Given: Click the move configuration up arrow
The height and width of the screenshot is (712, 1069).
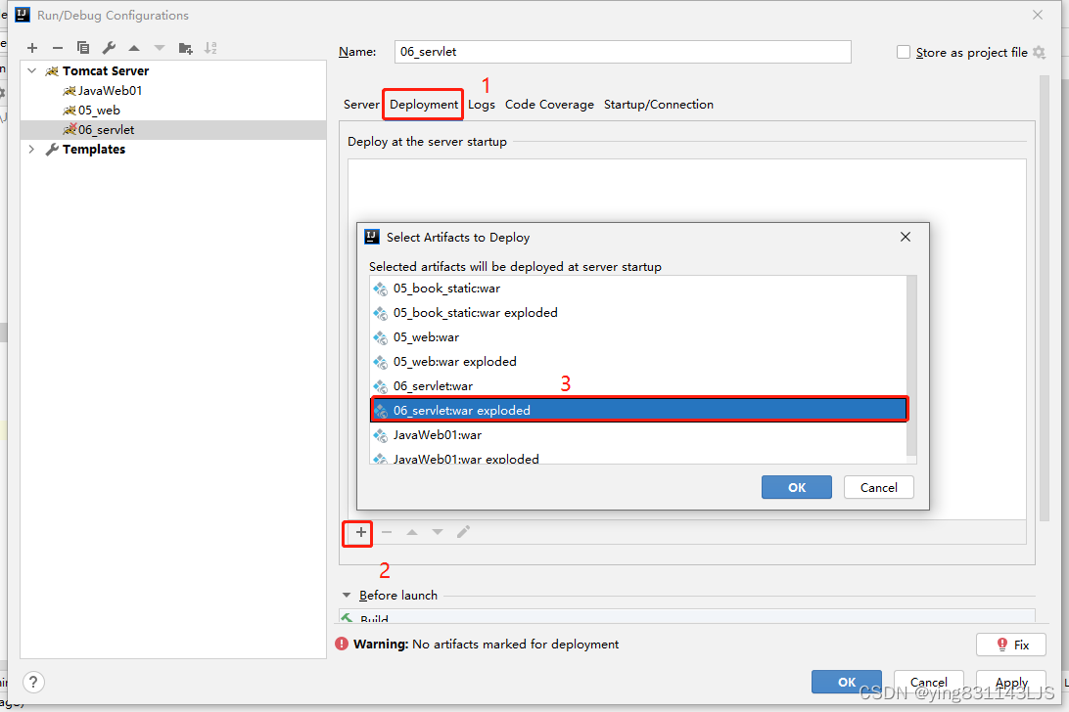Looking at the screenshot, I should pyautogui.click(x=133, y=47).
